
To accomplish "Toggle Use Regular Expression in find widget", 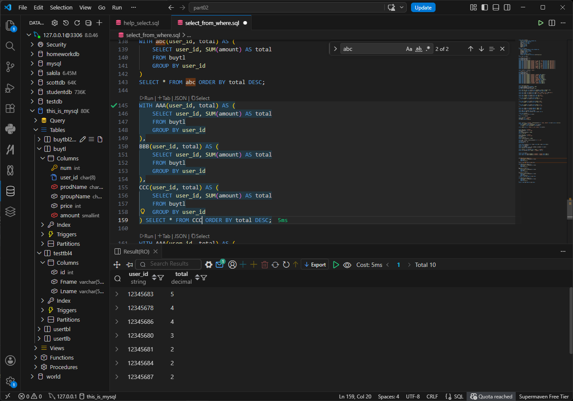I will tap(428, 49).
